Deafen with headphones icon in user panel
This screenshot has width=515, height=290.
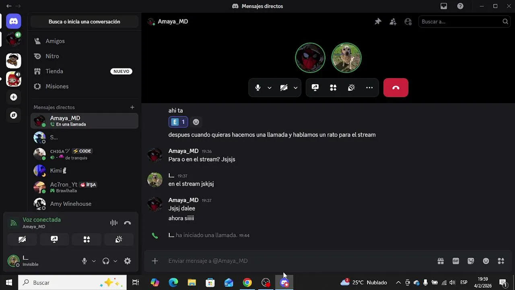click(x=106, y=261)
